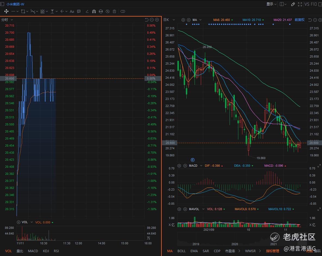Select the 市盈率 indicator tab
The height and width of the screenshot is (256, 322).
tap(230, 251)
